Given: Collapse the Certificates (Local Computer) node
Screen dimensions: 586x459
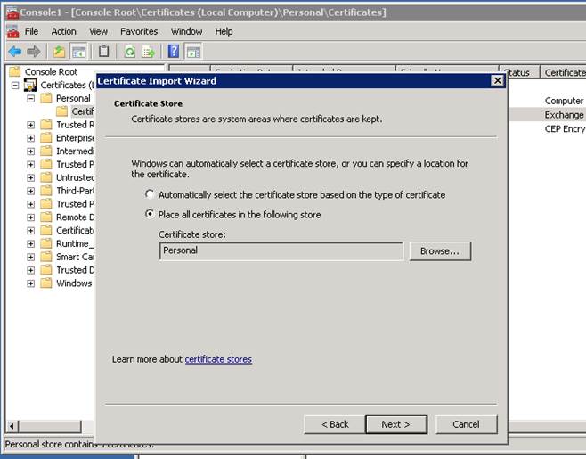Looking at the screenshot, I should pyautogui.click(x=16, y=85).
